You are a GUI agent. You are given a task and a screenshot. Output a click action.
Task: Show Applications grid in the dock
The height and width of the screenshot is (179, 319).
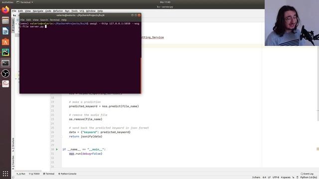pyautogui.click(x=5, y=174)
